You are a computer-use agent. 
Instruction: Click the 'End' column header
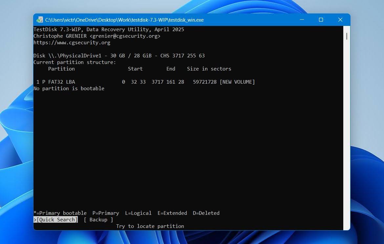[x=171, y=69]
